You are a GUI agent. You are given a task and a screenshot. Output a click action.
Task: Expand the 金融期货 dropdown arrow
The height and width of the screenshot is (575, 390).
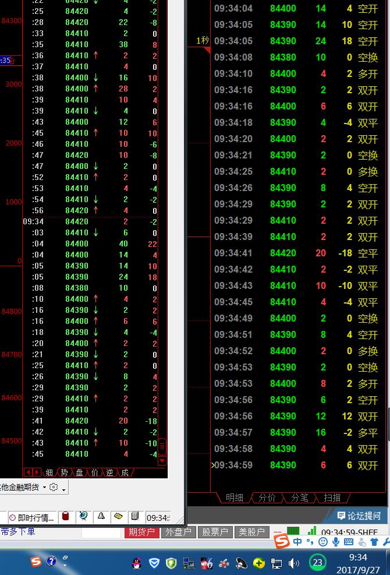pyautogui.click(x=44, y=488)
